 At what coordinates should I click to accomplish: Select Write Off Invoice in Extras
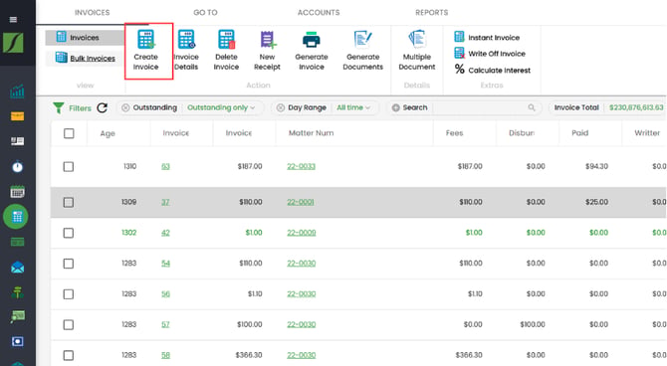[490, 54]
